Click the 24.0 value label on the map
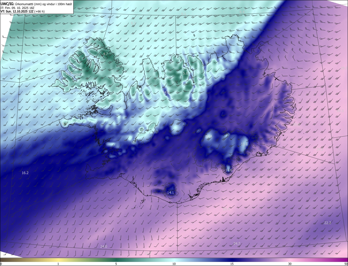The image size is (348, 266). point(104,246)
